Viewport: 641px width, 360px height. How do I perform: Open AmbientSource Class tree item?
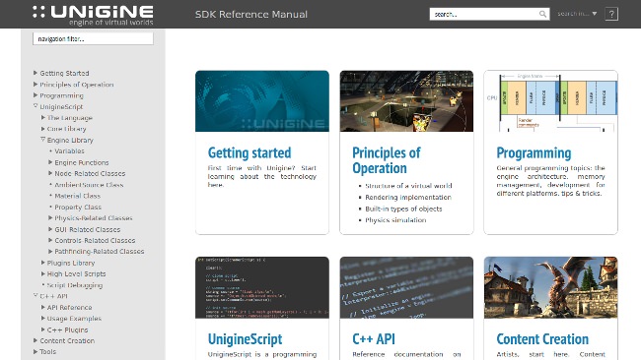click(89, 185)
